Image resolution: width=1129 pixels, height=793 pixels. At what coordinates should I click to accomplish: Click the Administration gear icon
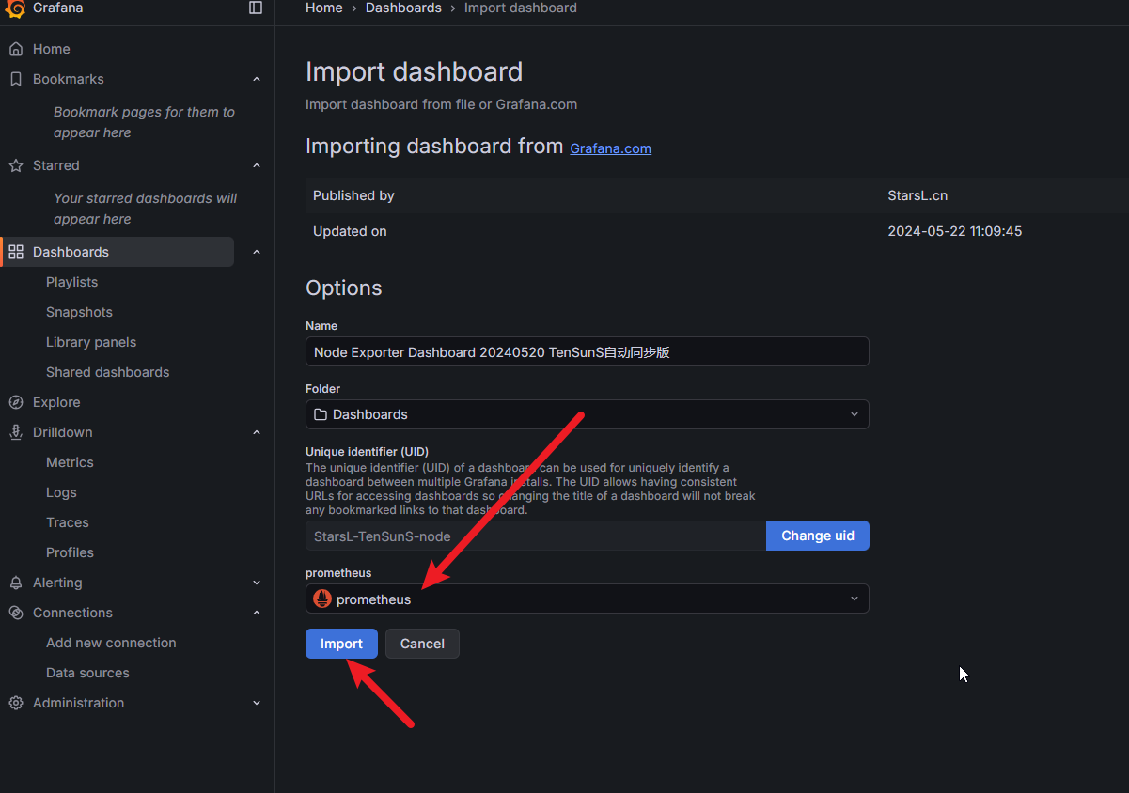point(16,703)
